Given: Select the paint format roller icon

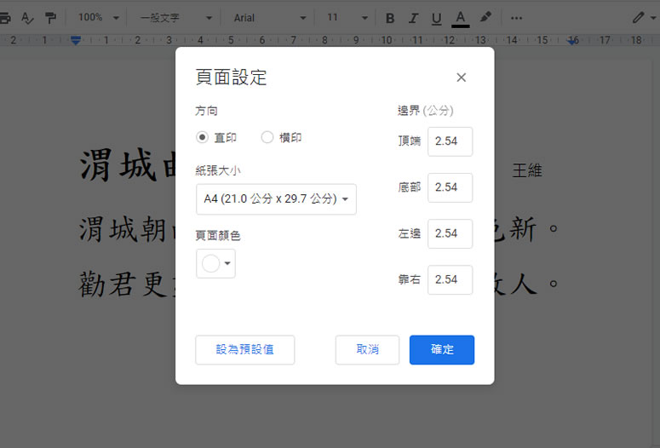Looking at the screenshot, I should coord(51,17).
